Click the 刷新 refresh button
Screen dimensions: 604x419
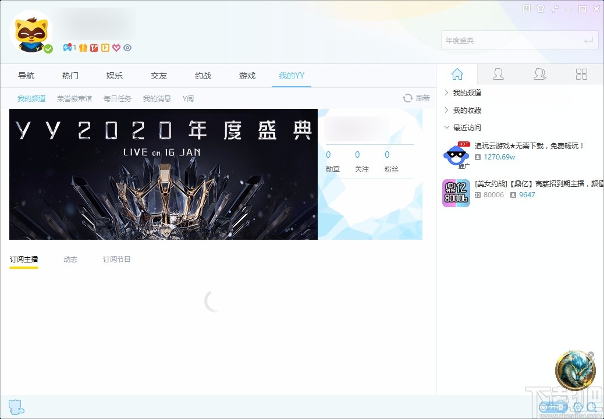pyautogui.click(x=417, y=98)
